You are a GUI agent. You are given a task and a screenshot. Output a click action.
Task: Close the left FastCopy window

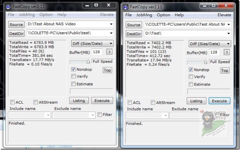[109, 5]
